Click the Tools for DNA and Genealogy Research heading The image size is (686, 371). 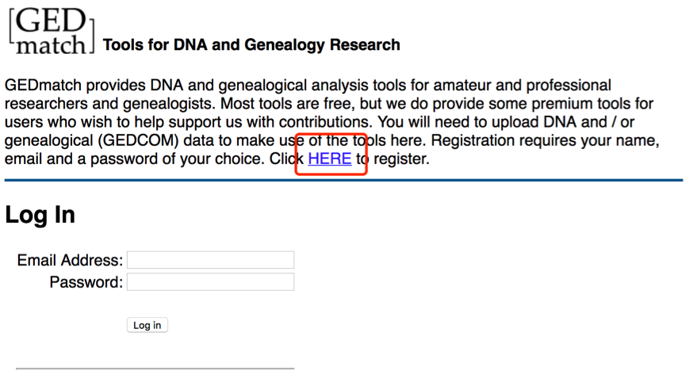(251, 44)
